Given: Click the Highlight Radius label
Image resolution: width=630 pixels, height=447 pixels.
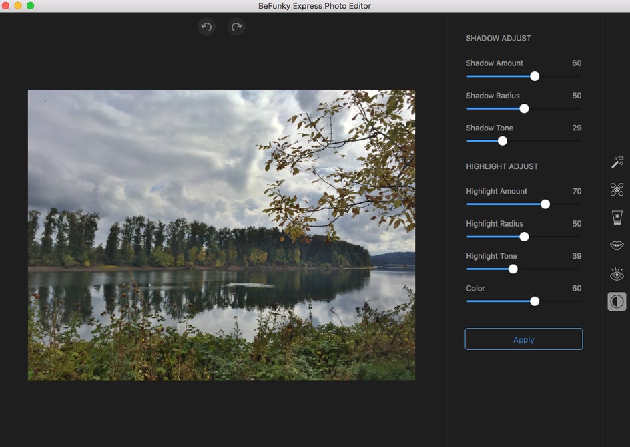Looking at the screenshot, I should click(x=495, y=224).
